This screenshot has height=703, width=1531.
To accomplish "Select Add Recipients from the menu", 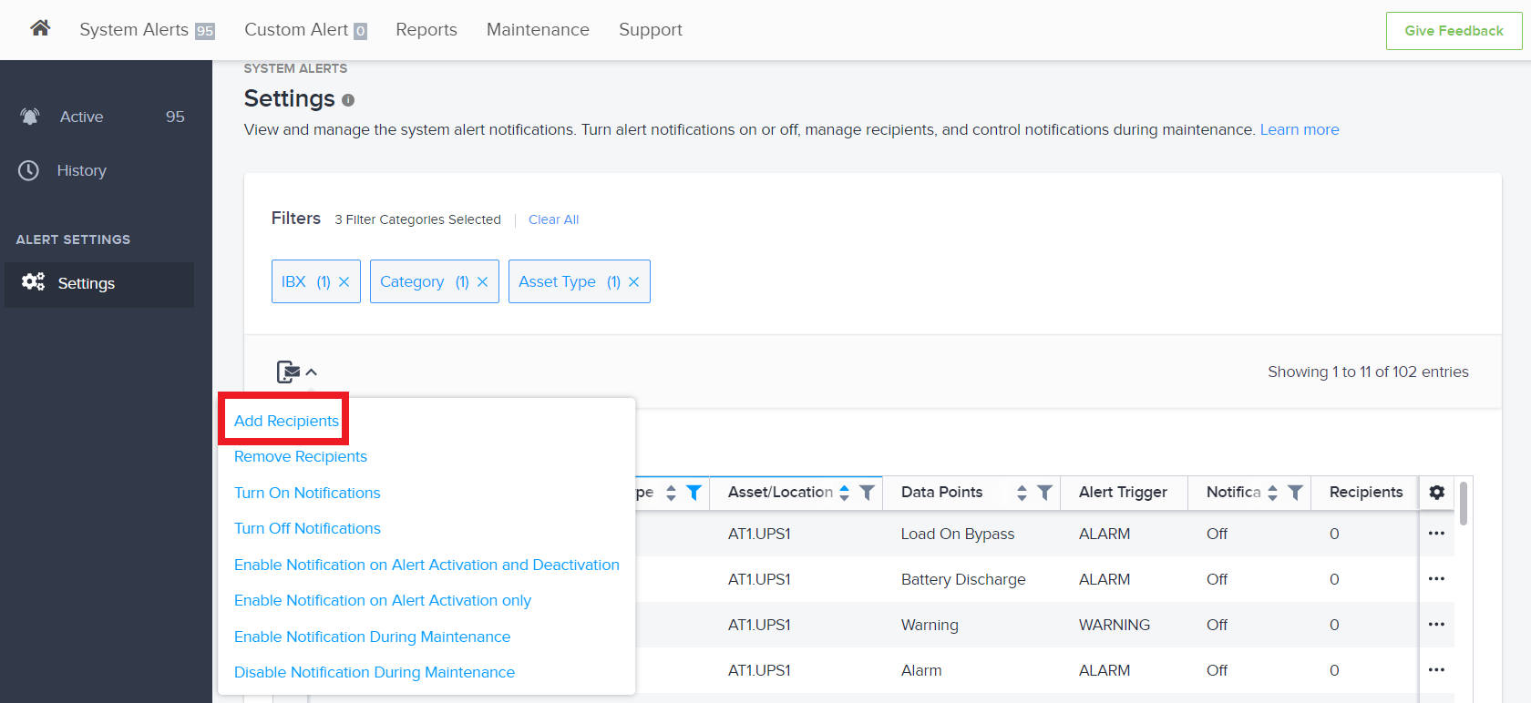I will [x=286, y=421].
